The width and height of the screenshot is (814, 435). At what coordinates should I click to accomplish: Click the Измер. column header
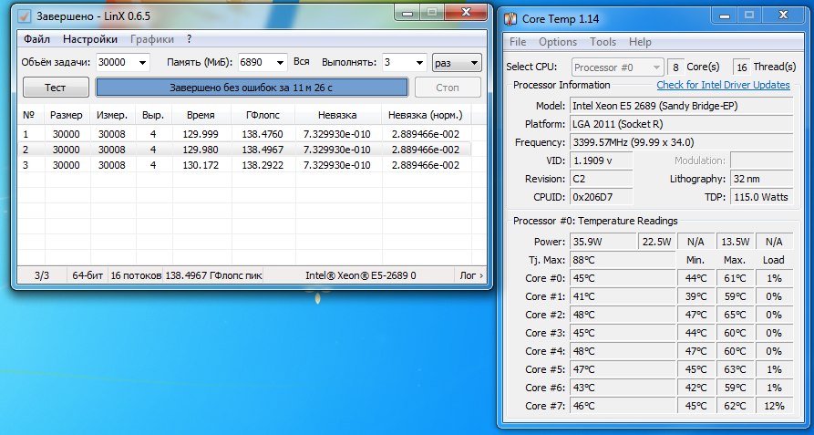point(113,115)
